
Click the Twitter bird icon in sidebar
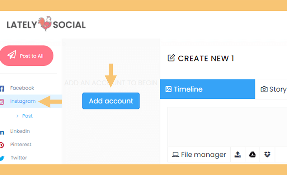point(2,158)
